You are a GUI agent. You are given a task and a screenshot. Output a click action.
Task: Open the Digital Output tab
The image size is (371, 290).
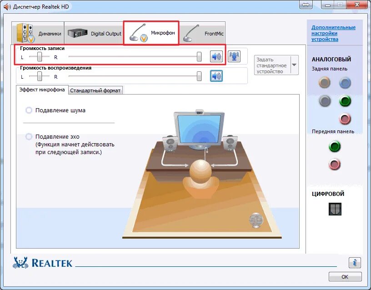[94, 33]
